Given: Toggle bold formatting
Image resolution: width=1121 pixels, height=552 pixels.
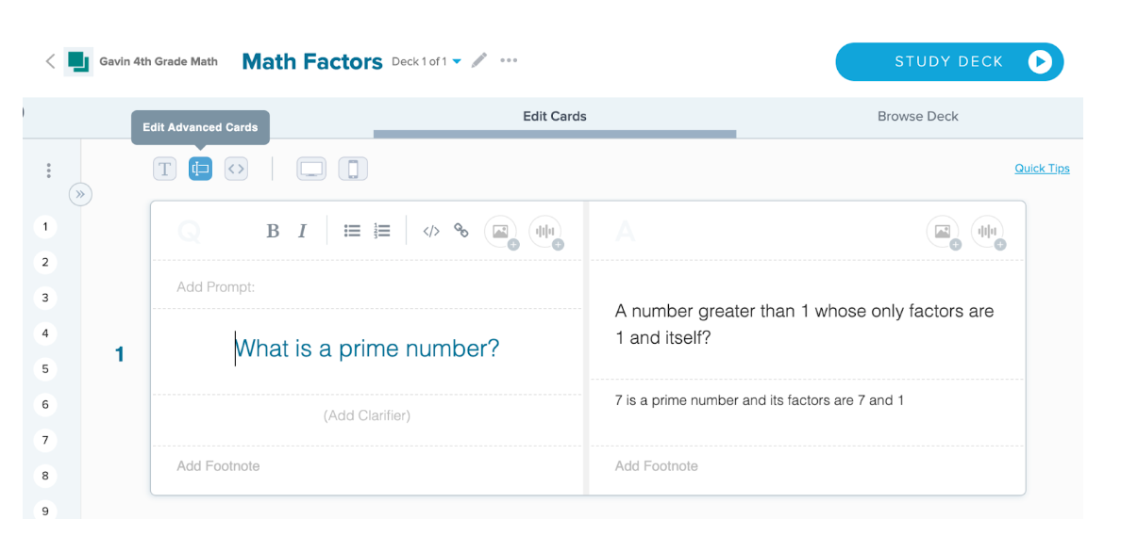Looking at the screenshot, I should [x=273, y=232].
